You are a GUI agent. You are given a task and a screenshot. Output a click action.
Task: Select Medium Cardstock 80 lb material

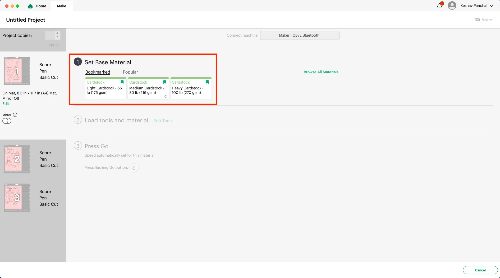click(148, 88)
